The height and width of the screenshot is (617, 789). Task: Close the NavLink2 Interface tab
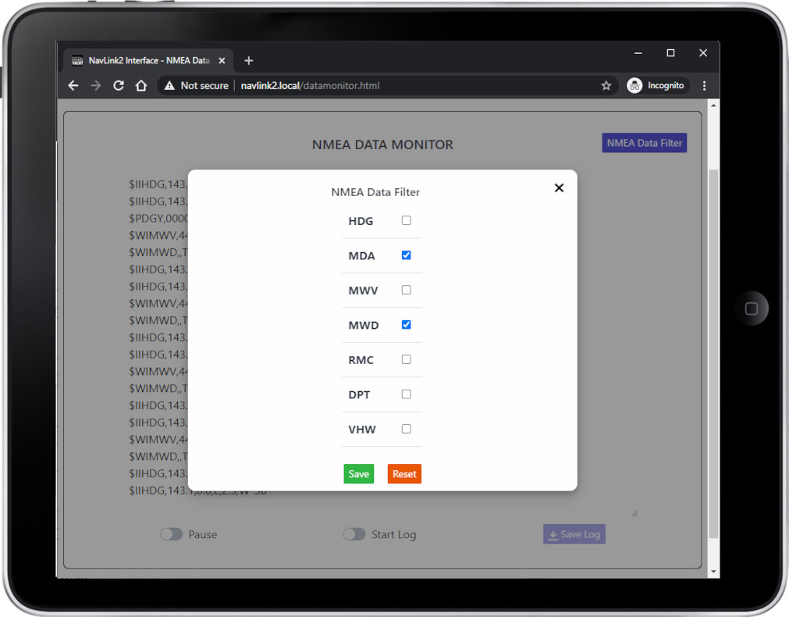tap(222, 61)
